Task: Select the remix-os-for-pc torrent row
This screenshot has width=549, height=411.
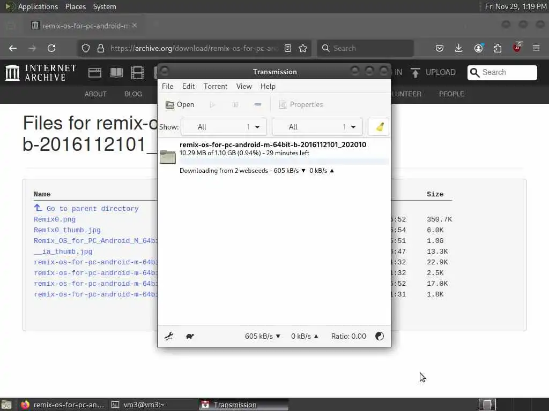Action: [x=274, y=157]
